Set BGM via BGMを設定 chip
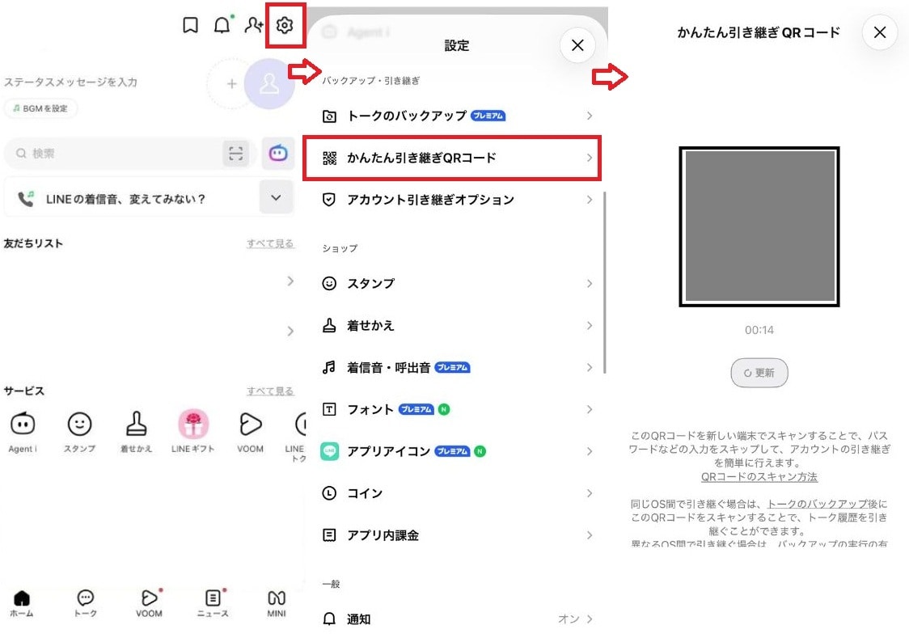909x638 pixels. point(40,108)
